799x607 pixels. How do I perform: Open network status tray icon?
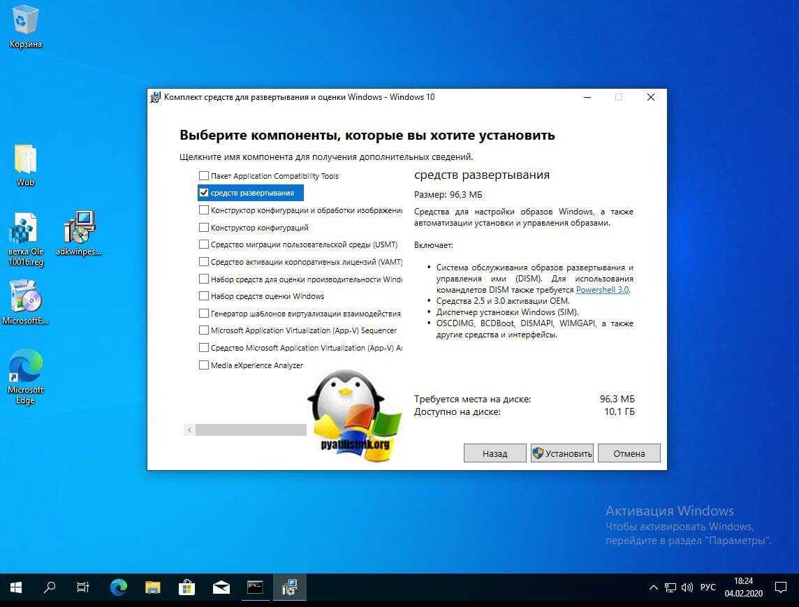[670, 587]
